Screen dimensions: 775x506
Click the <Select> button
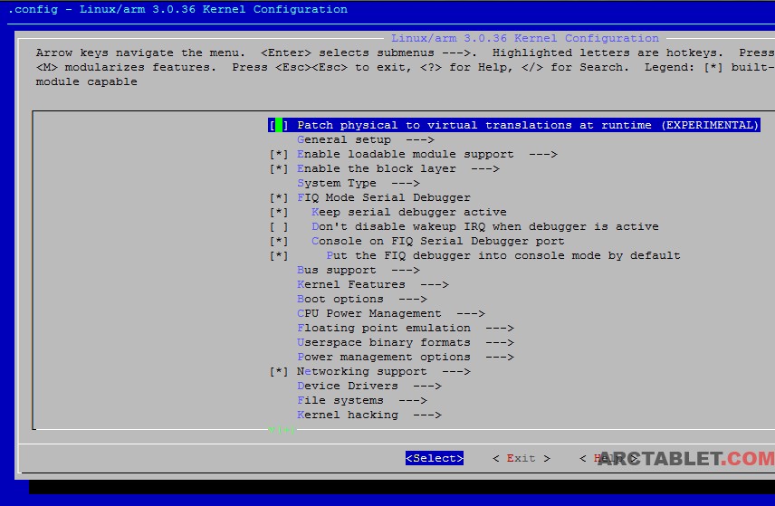coord(435,459)
